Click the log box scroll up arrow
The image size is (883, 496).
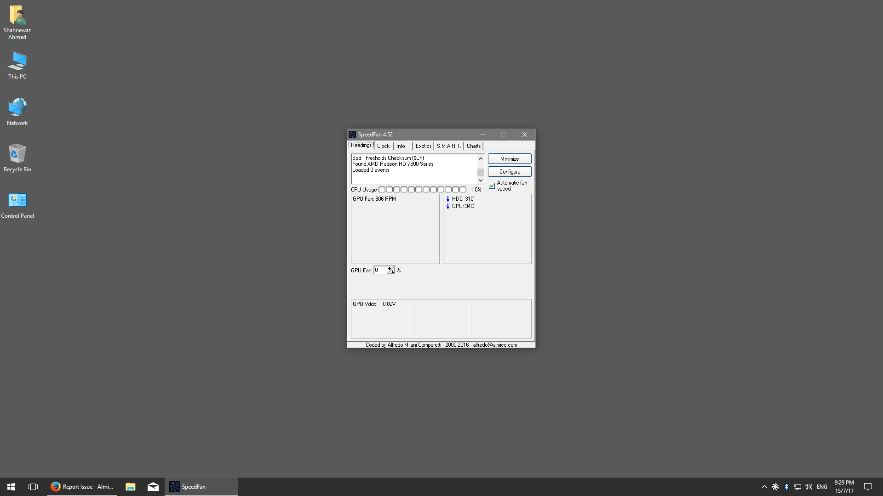pyautogui.click(x=481, y=158)
